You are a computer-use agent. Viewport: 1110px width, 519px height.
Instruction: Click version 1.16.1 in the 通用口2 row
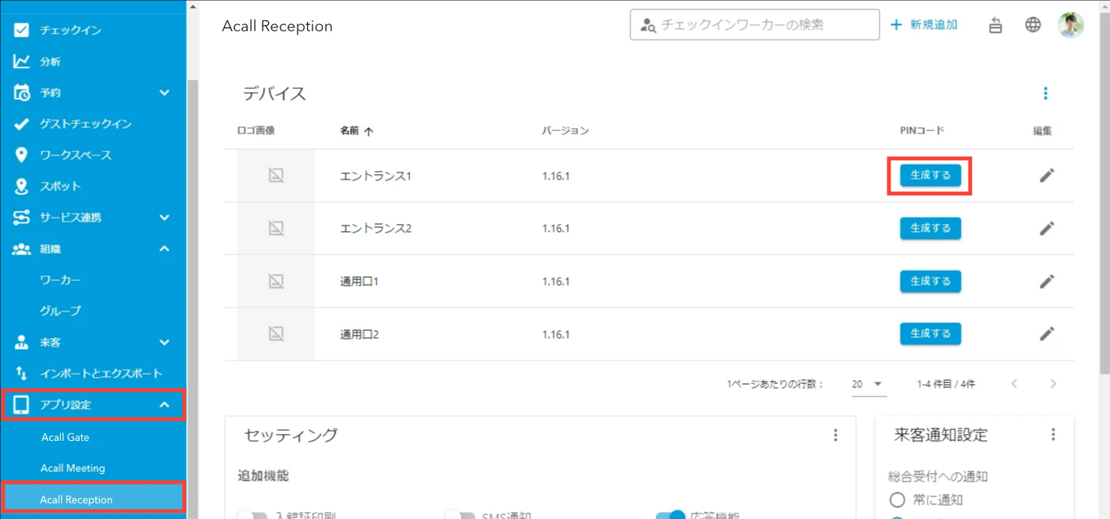click(555, 334)
